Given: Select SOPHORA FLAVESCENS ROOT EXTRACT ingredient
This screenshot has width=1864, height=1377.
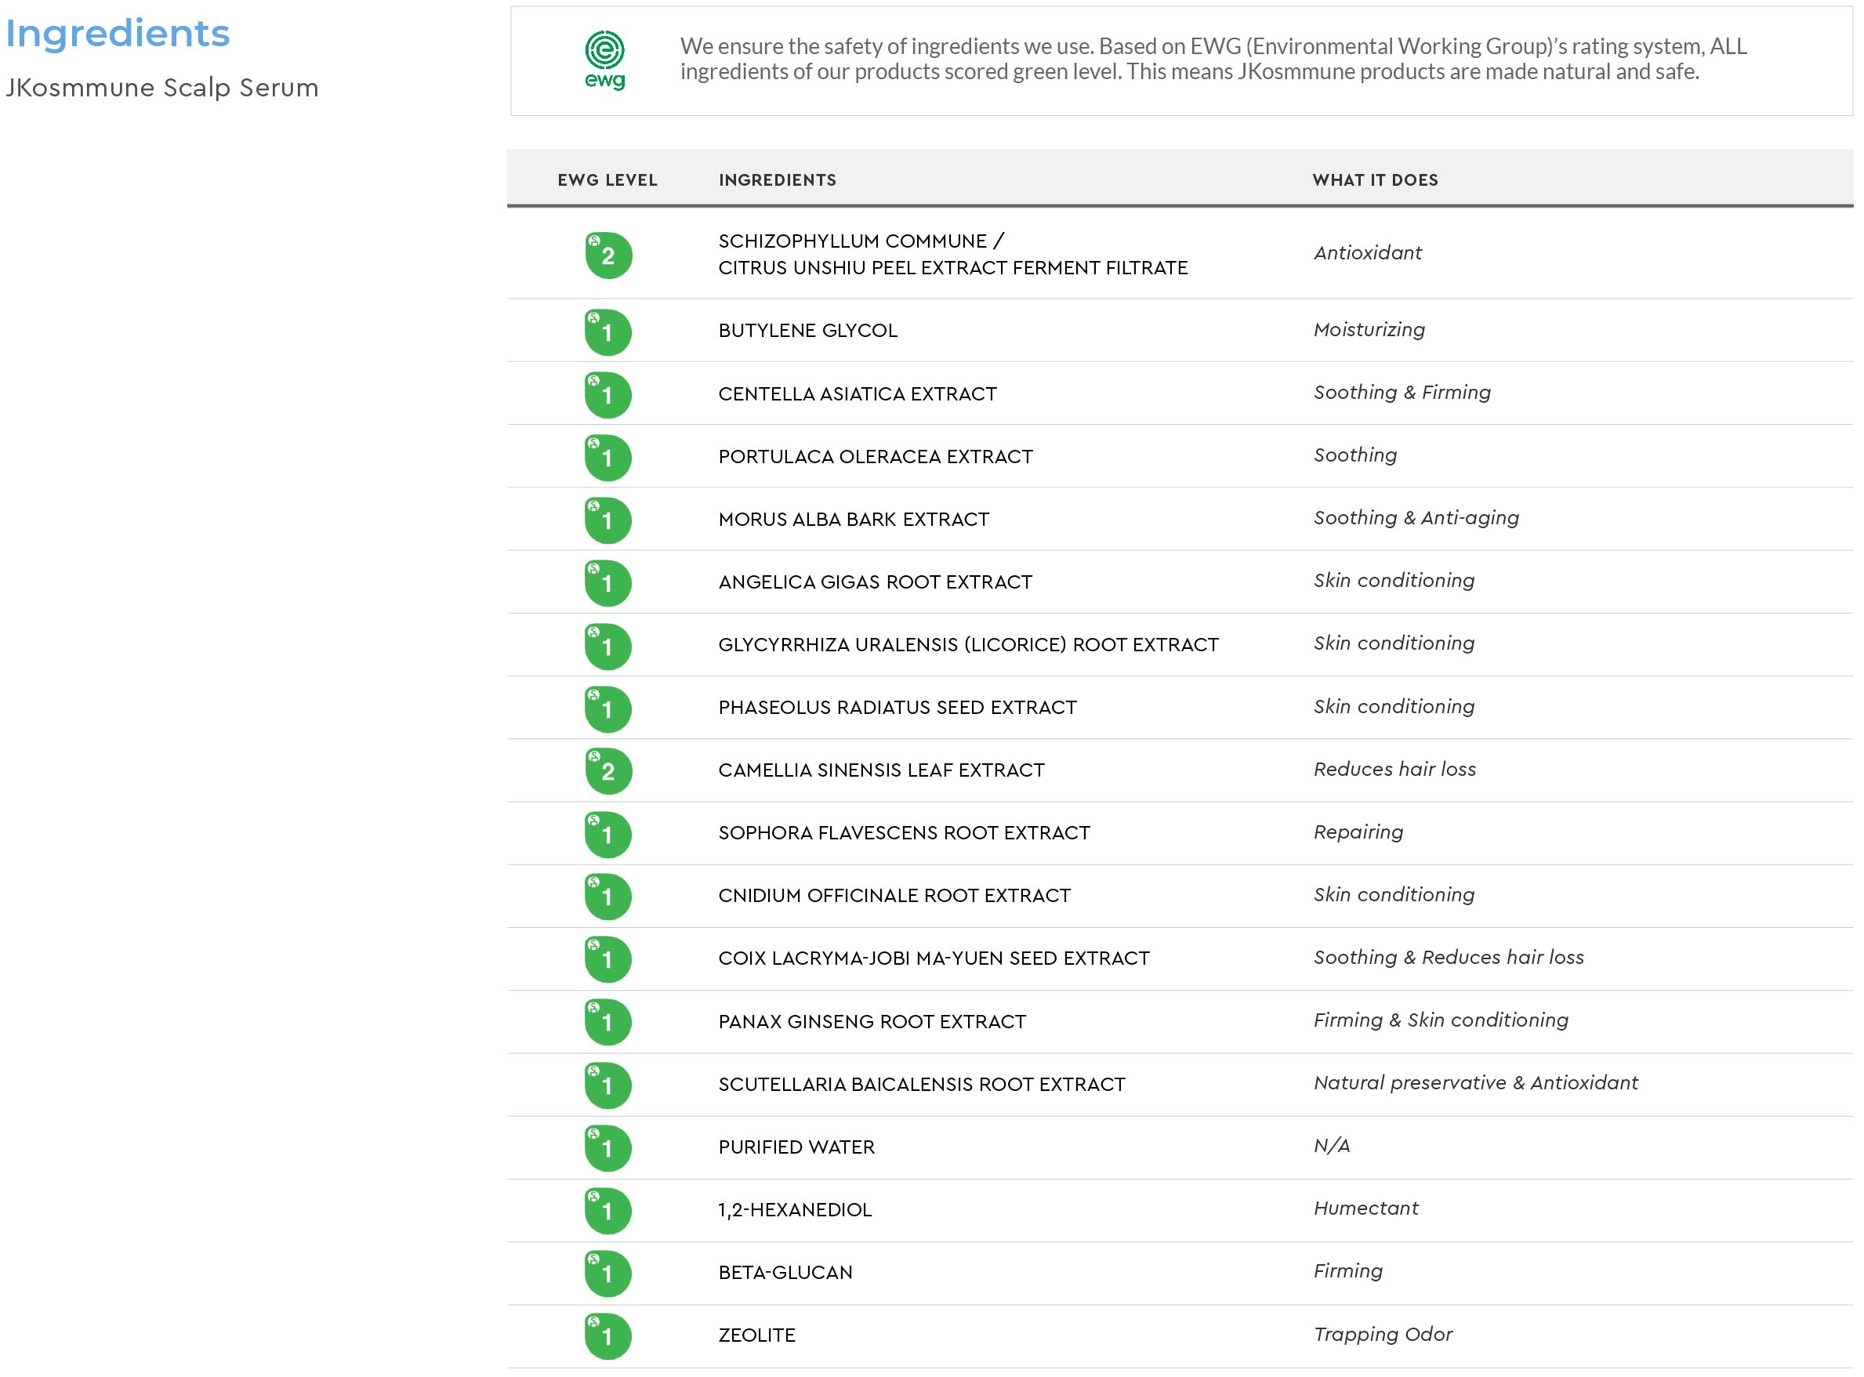Looking at the screenshot, I should [x=905, y=834].
